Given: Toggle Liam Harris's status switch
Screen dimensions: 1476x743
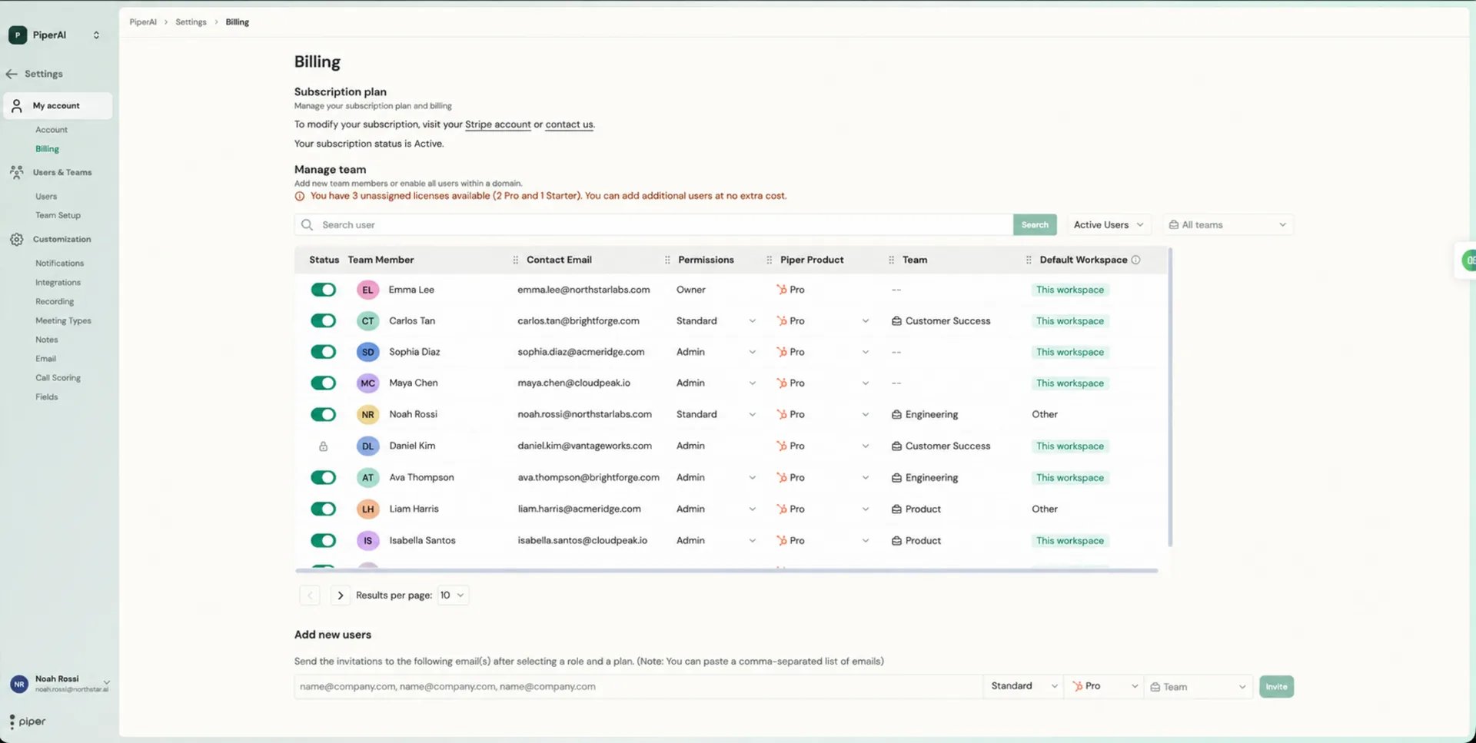Looking at the screenshot, I should [324, 509].
